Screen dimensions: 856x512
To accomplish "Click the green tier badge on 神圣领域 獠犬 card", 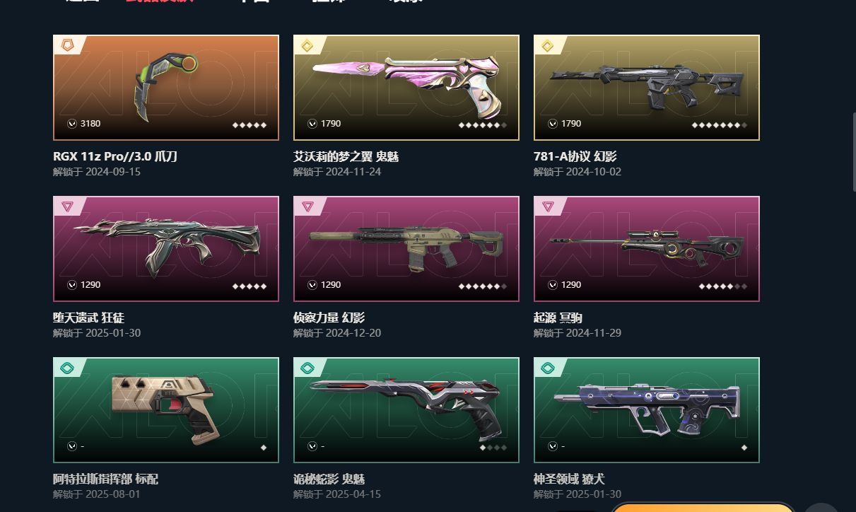I will point(547,368).
